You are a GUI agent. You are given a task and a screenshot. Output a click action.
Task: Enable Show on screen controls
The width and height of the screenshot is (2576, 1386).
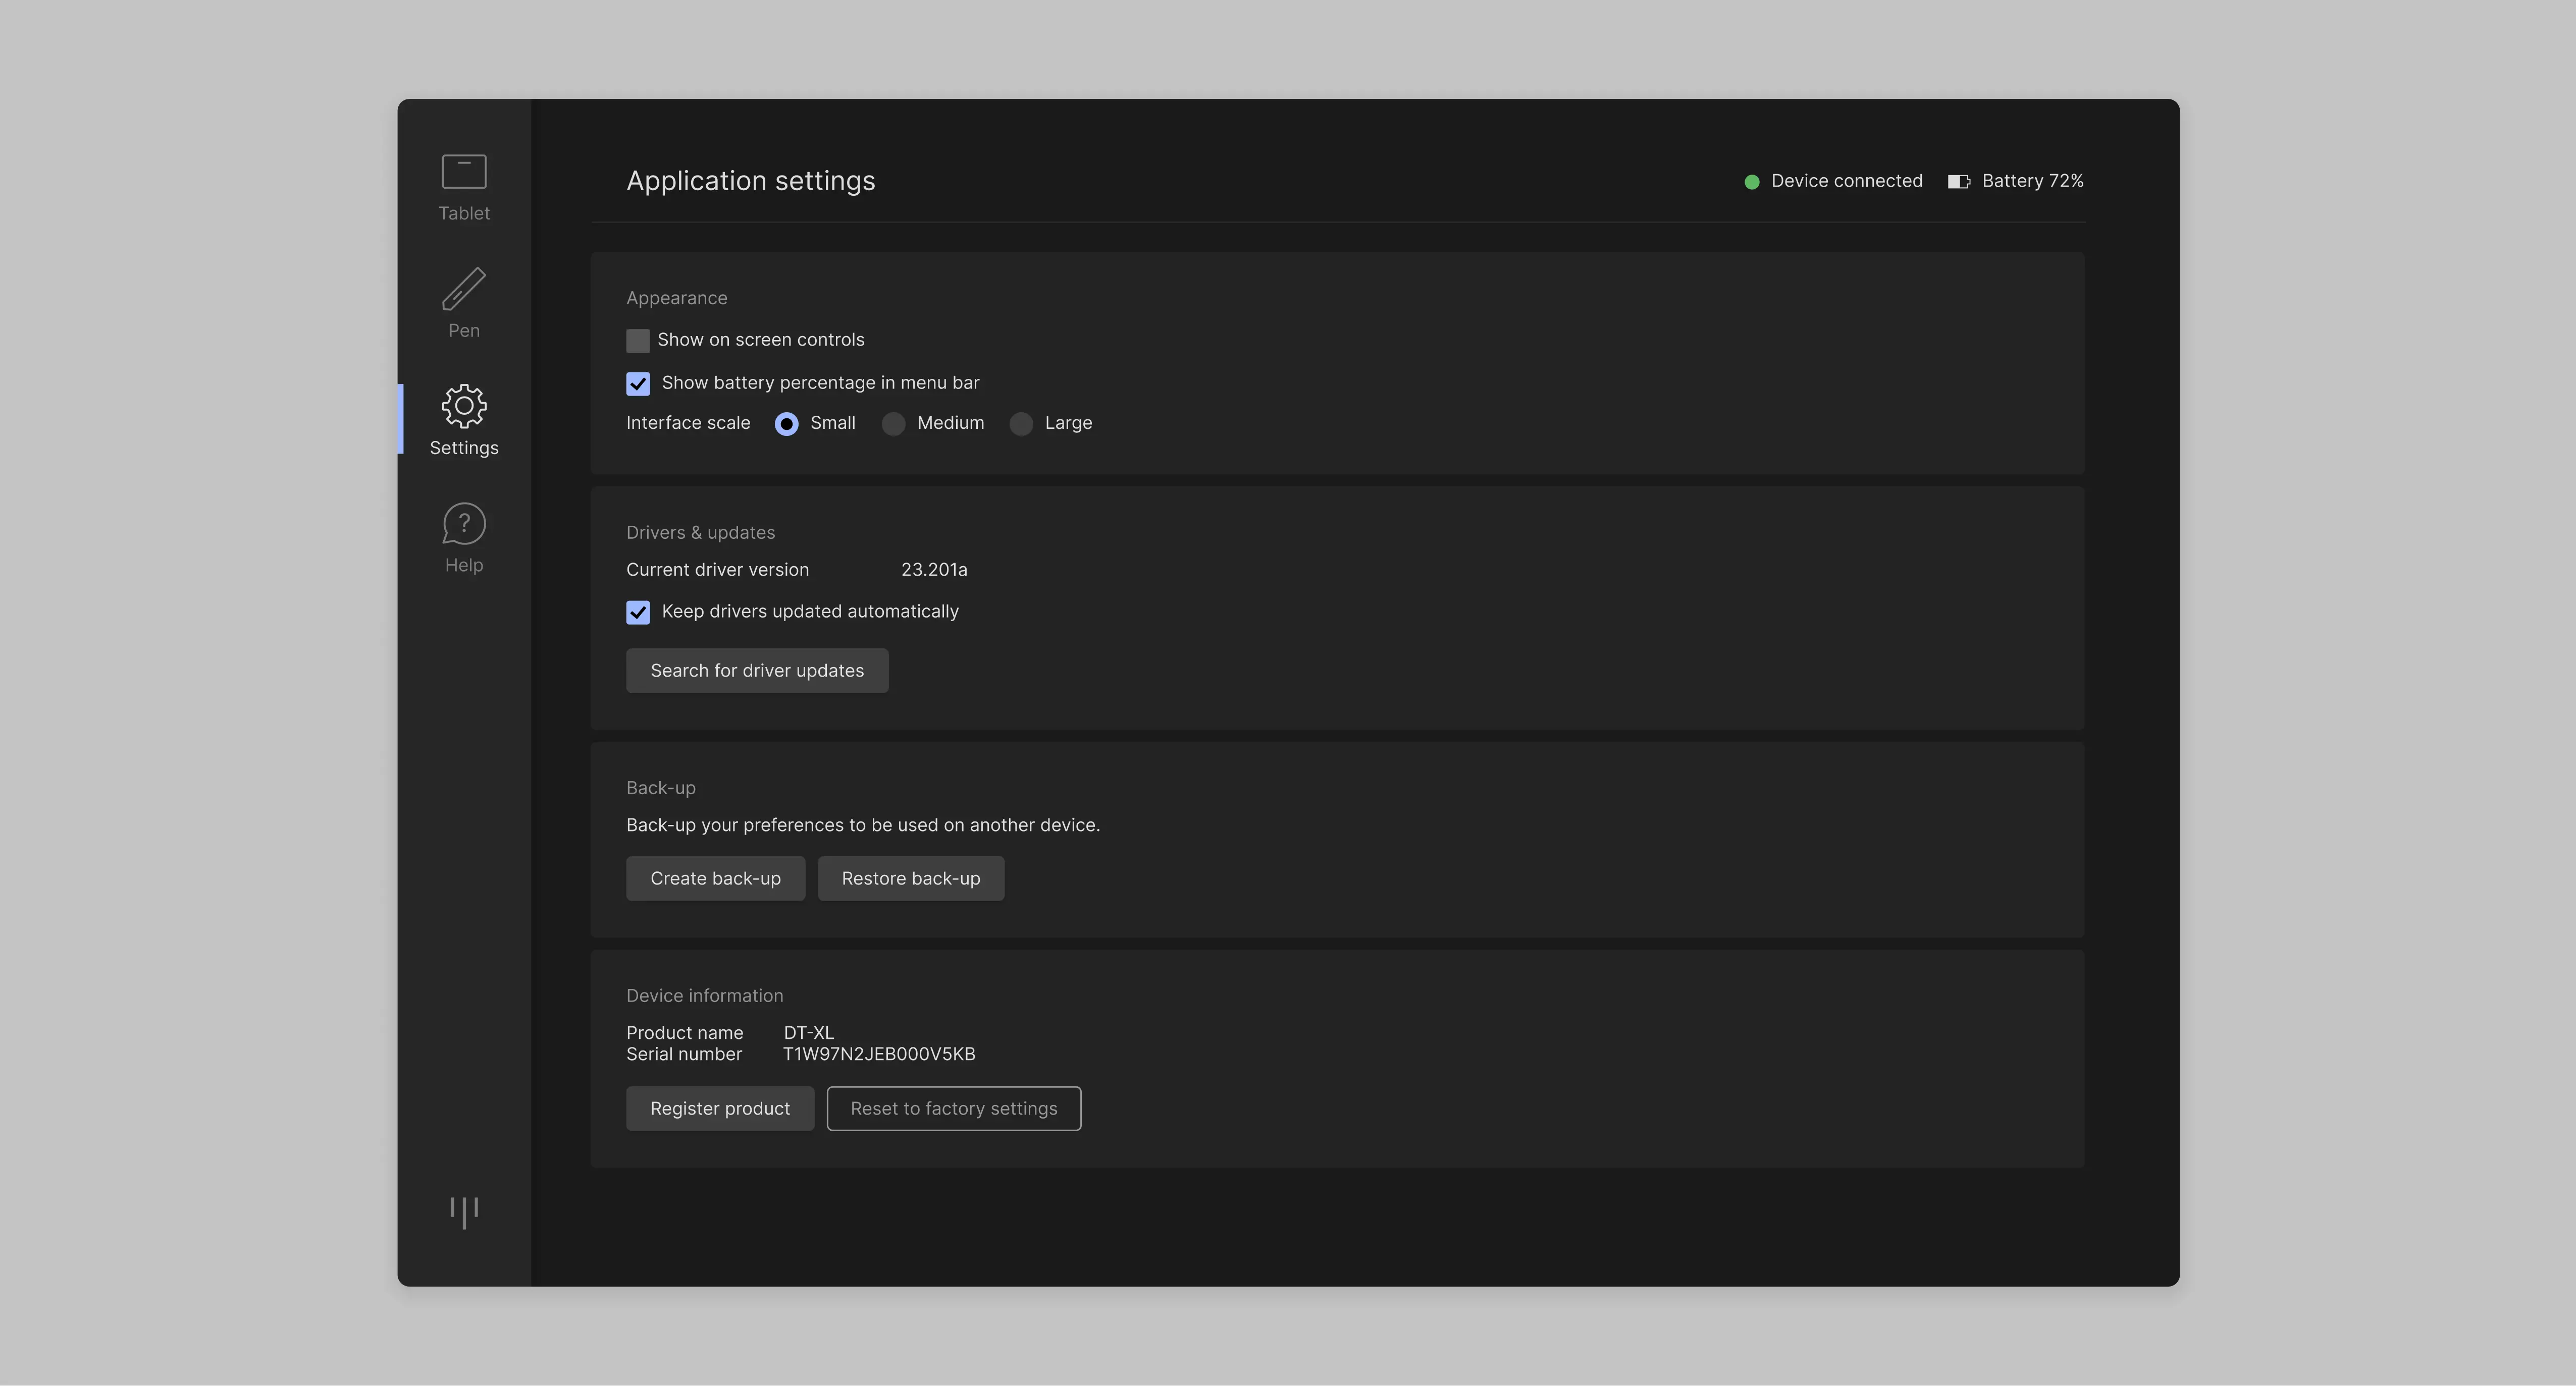pos(638,340)
